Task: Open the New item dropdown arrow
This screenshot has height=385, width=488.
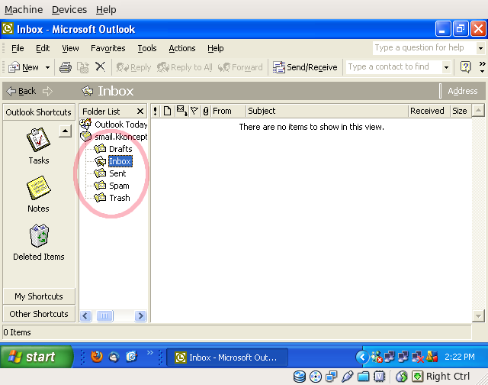Action: click(x=47, y=67)
